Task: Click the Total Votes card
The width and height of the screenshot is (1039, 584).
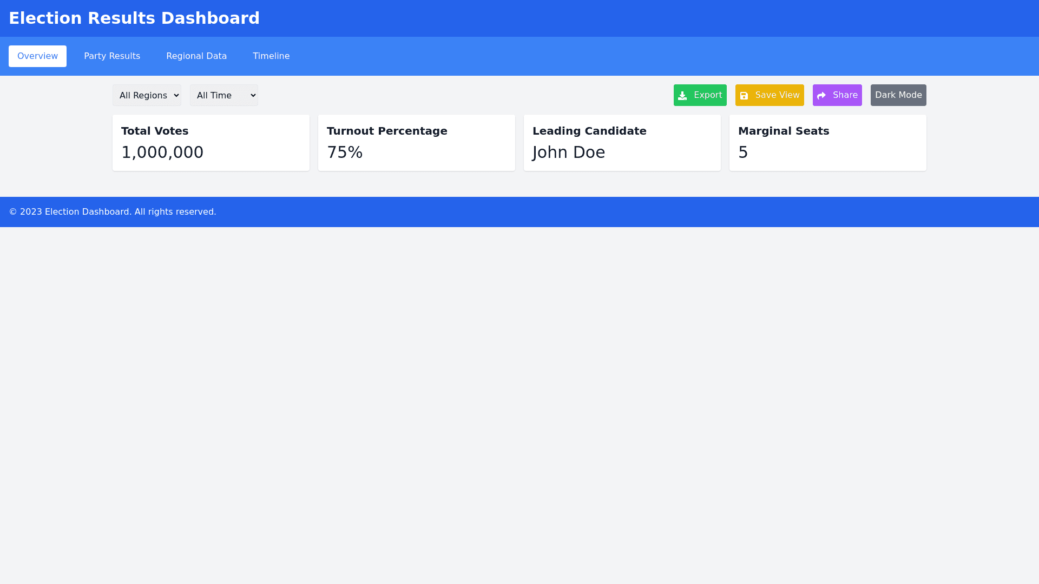Action: click(211, 142)
